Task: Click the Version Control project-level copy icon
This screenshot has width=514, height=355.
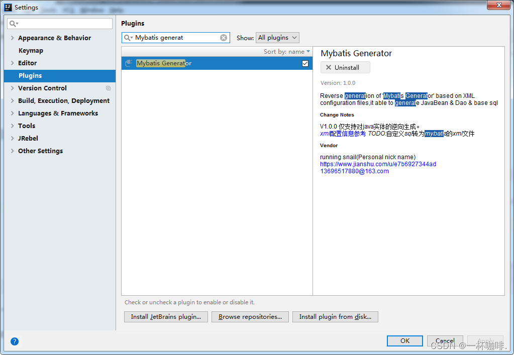Action: coord(108,88)
